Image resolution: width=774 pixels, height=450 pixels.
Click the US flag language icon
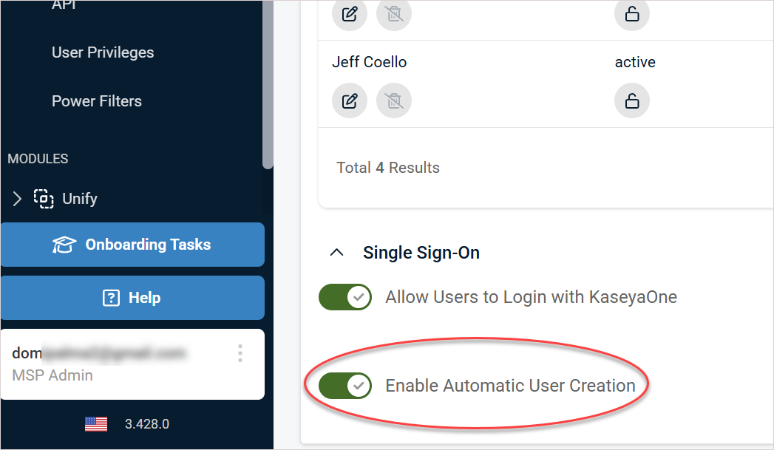(x=96, y=424)
